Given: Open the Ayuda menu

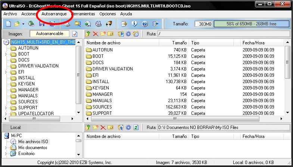Looking at the screenshot, I should pyautogui.click(x=126, y=14).
